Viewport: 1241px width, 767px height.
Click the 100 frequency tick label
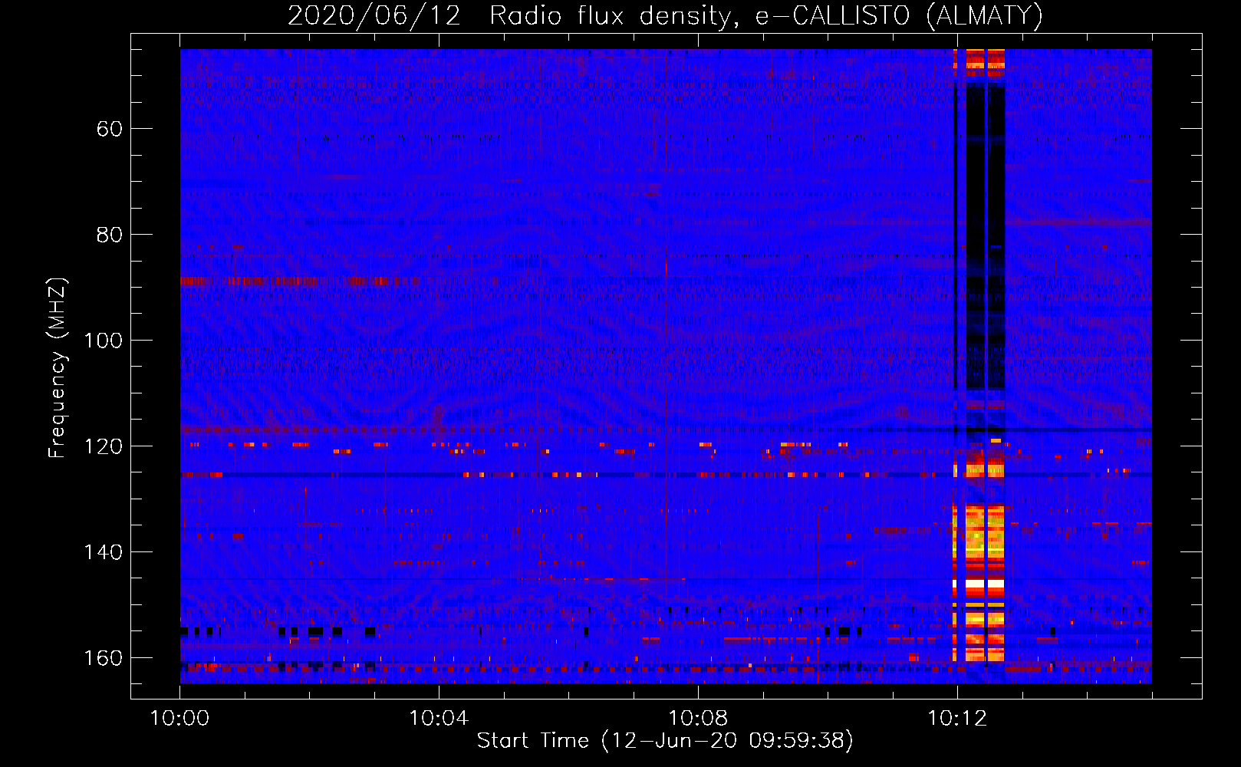click(x=103, y=340)
